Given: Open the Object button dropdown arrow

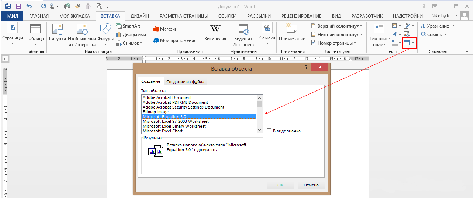Looking at the screenshot, I should (x=413, y=43).
